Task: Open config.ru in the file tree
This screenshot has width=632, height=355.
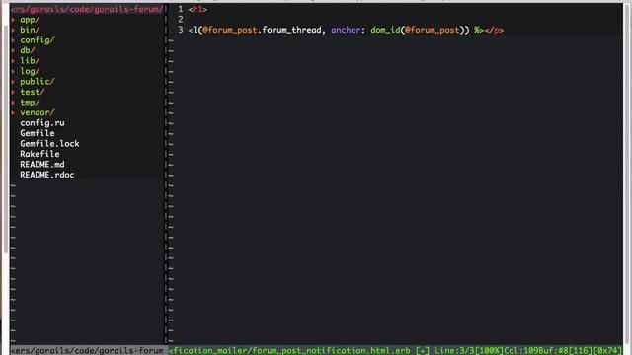Action: pos(42,123)
